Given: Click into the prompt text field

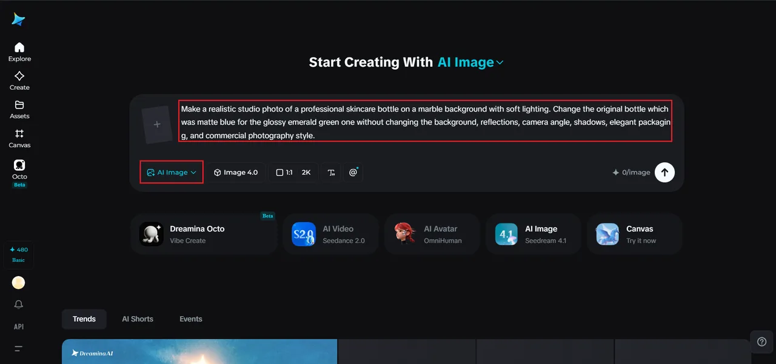Looking at the screenshot, I should pos(426,122).
